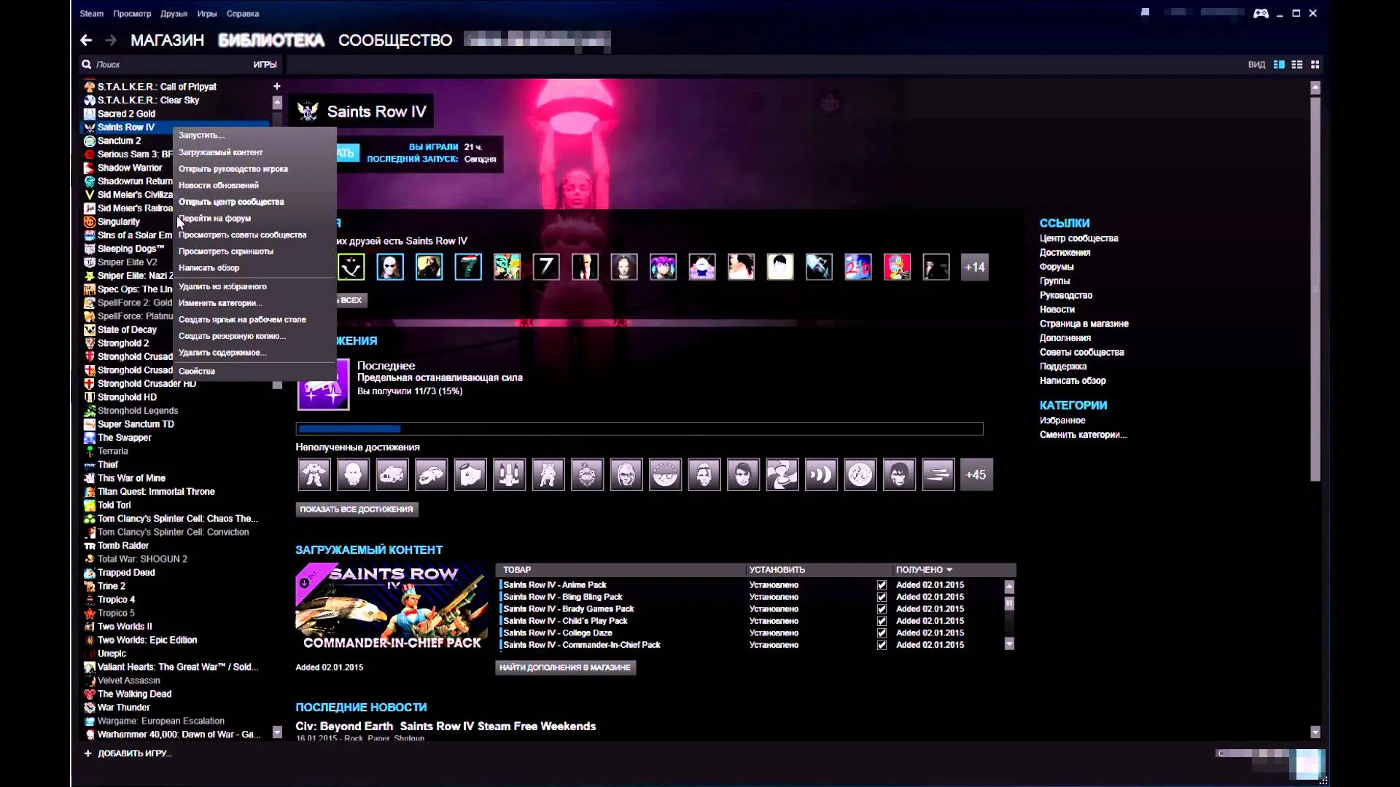1400x787 pixels.
Task: Toggle checkbox for Saints Row IV - Bling Bling Pack
Action: click(x=882, y=597)
